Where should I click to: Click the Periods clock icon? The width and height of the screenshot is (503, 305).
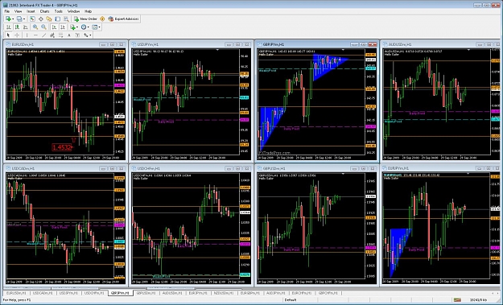click(x=84, y=27)
